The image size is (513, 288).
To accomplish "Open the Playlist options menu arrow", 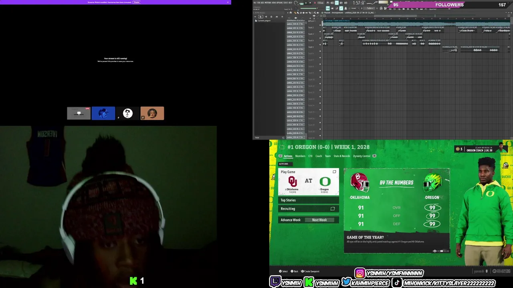I will [x=288, y=13].
